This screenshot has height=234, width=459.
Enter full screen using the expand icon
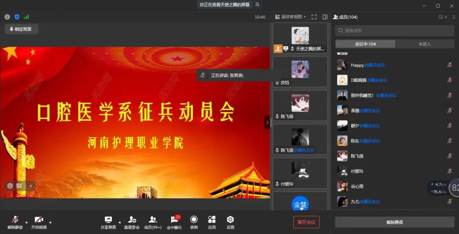coord(314,17)
